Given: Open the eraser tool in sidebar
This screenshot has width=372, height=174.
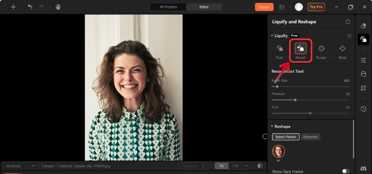Looking at the screenshot, I should coord(363,26).
